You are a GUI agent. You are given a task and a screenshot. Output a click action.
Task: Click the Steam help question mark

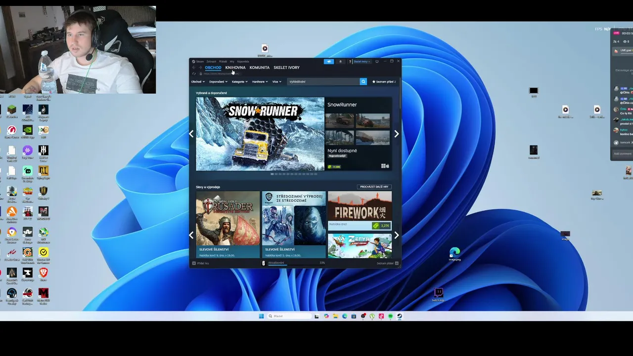[350, 61]
